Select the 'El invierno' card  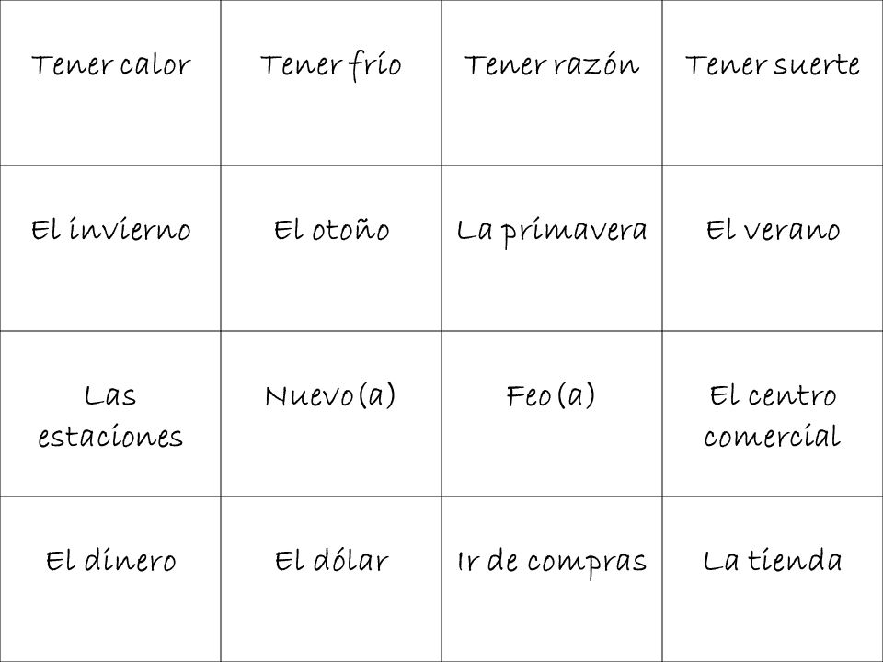click(x=110, y=248)
